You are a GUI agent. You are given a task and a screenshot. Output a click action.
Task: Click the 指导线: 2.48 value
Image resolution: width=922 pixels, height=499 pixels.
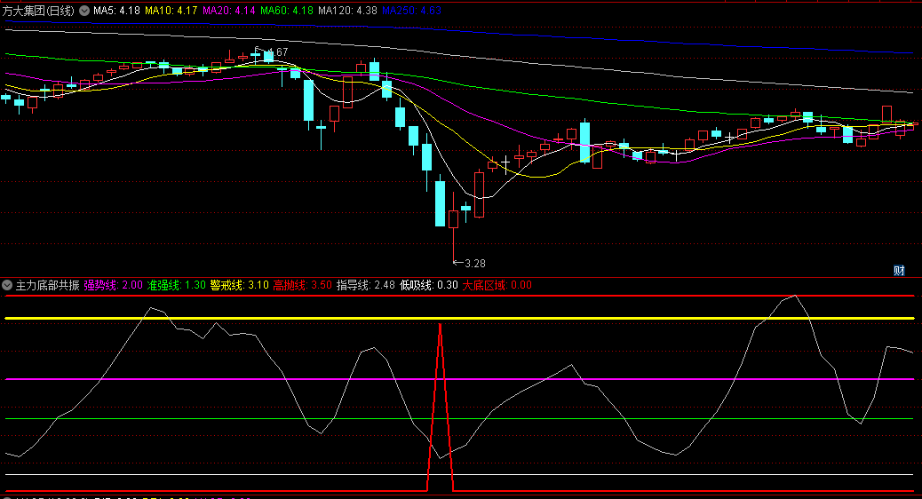pyautogui.click(x=366, y=286)
